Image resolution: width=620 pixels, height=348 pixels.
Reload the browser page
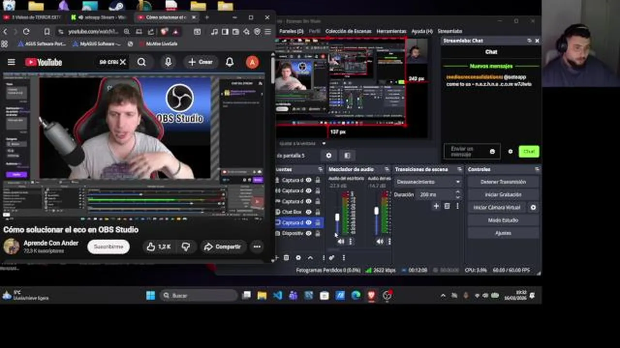click(x=26, y=31)
